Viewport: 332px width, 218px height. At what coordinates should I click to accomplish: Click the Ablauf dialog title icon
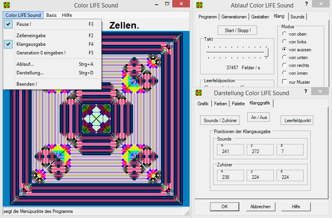click(x=199, y=5)
